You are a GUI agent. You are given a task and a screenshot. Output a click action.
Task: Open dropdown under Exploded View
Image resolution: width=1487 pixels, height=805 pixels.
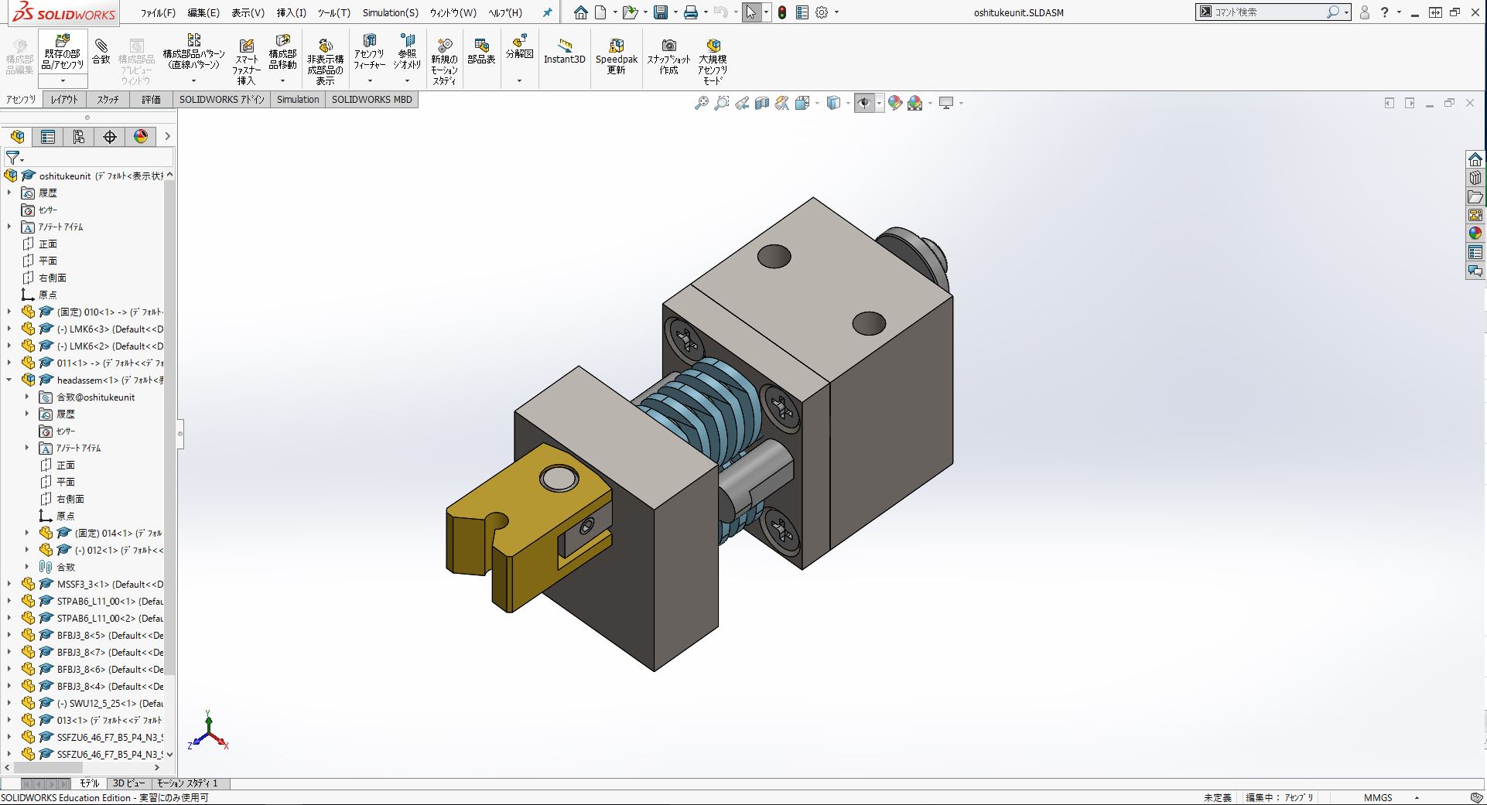(x=519, y=80)
